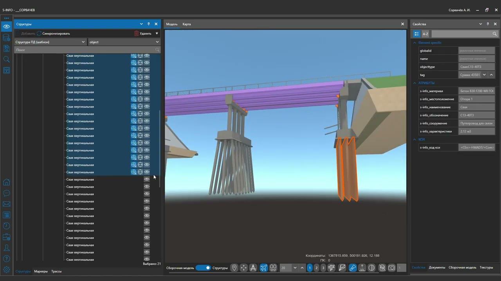Open the help question mark icon
Viewport: 501px width, 281px height.
click(x=6, y=259)
